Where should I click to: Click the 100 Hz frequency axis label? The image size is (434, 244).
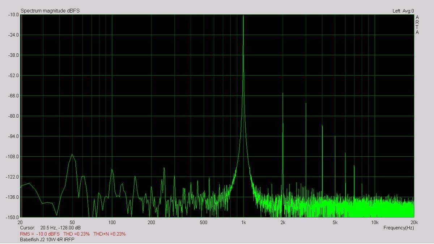(112, 222)
